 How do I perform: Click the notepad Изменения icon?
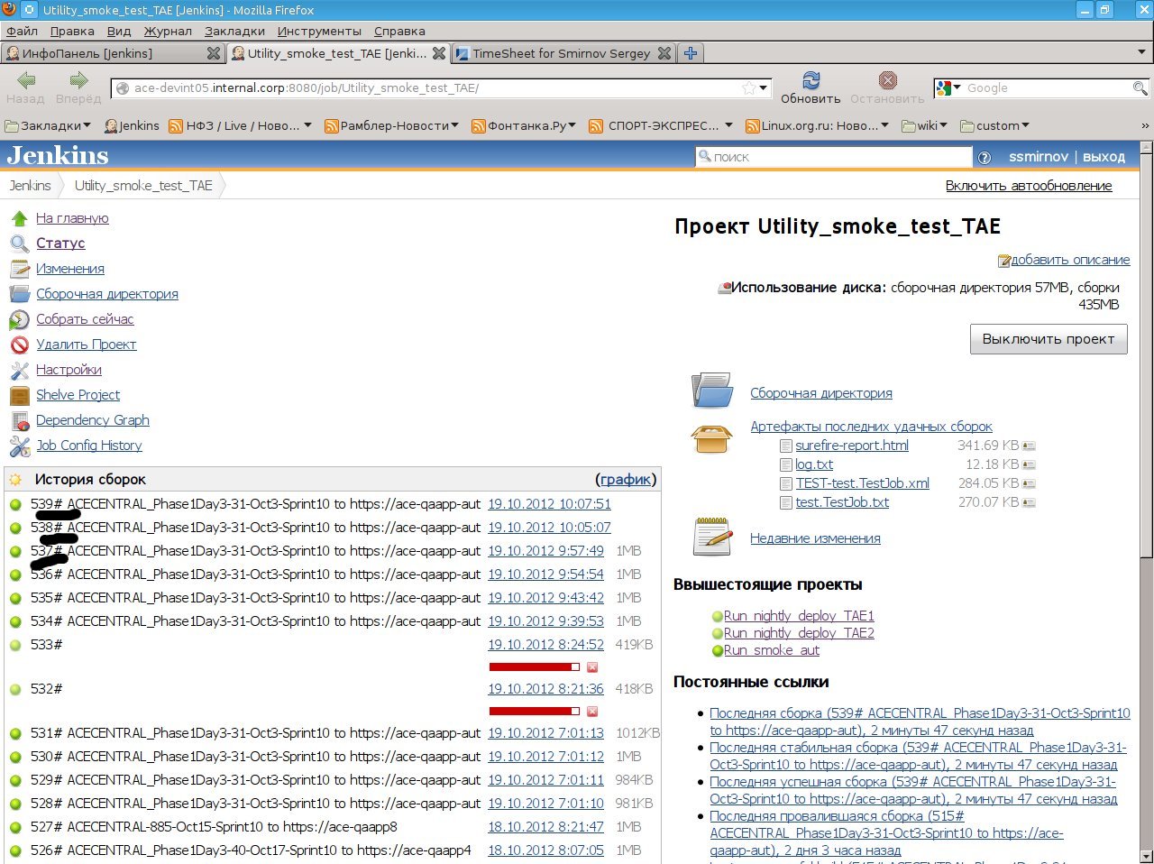pos(20,269)
